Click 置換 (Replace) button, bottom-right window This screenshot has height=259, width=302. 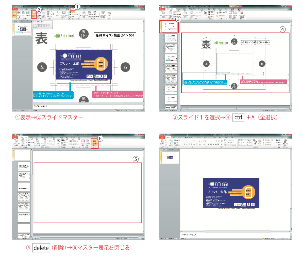point(279,142)
